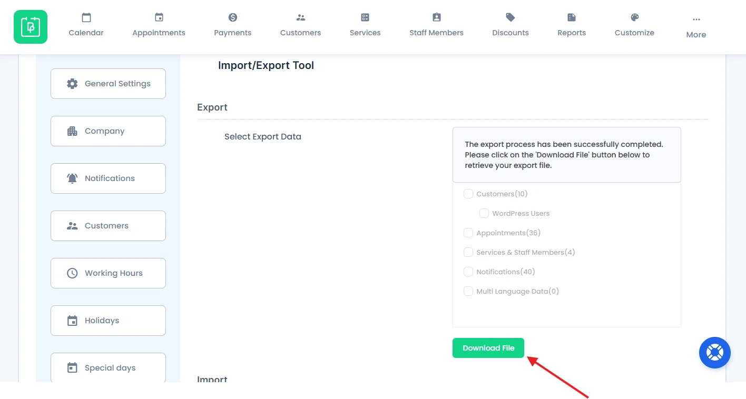Open the General Settings tab label

pyautogui.click(x=117, y=84)
